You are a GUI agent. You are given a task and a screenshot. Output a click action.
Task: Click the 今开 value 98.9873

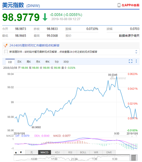(x=21, y=29)
